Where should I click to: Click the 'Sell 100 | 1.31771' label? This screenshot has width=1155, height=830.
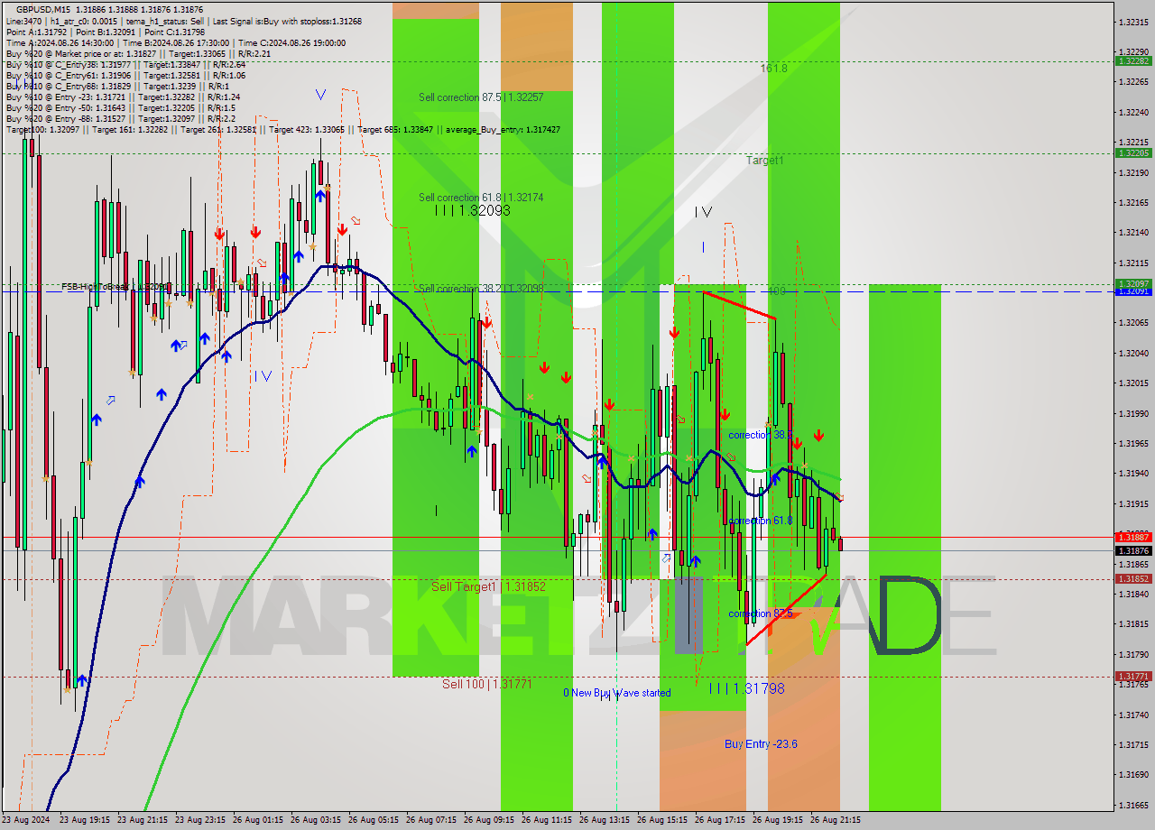click(x=487, y=684)
